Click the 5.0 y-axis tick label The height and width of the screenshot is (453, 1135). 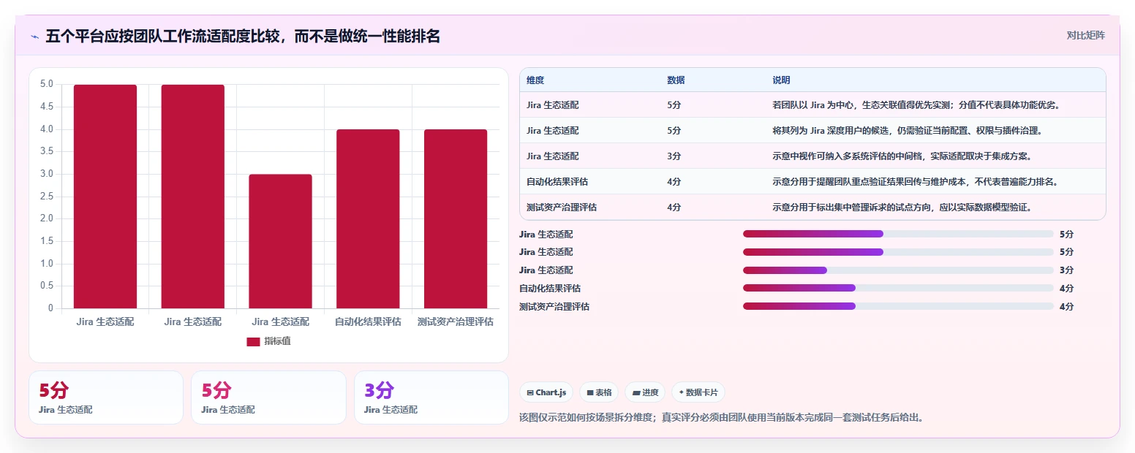click(x=46, y=84)
